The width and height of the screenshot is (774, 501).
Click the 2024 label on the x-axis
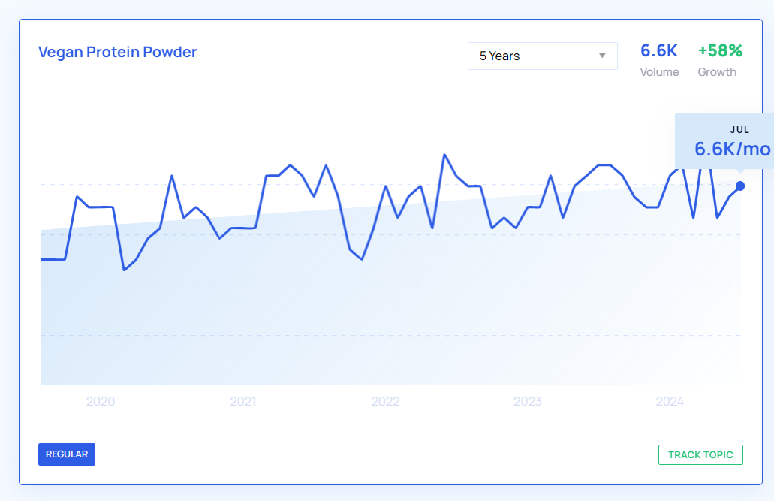[670, 402]
